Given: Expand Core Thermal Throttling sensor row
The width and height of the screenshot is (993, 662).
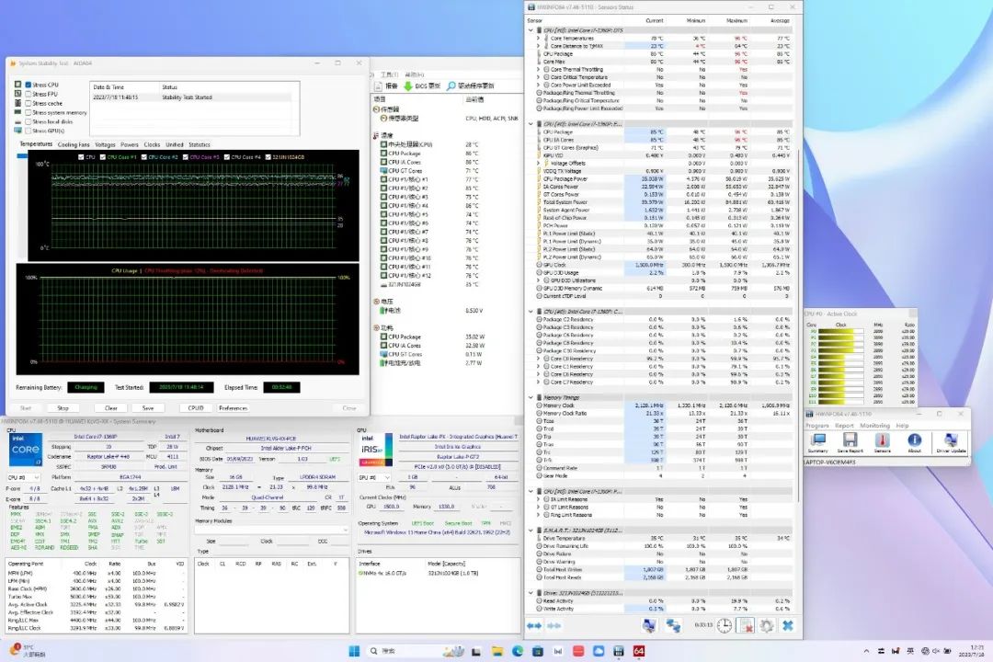Looking at the screenshot, I should (x=538, y=69).
